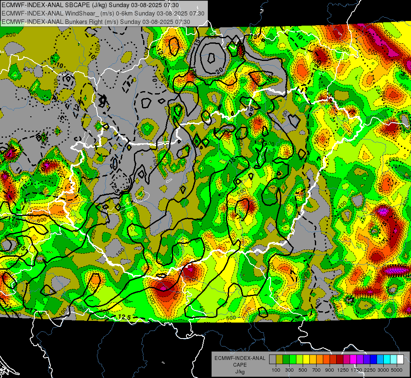411x378 pixels.
Task: Select the dark red swatch before 1250
Action: (x=340, y=360)
